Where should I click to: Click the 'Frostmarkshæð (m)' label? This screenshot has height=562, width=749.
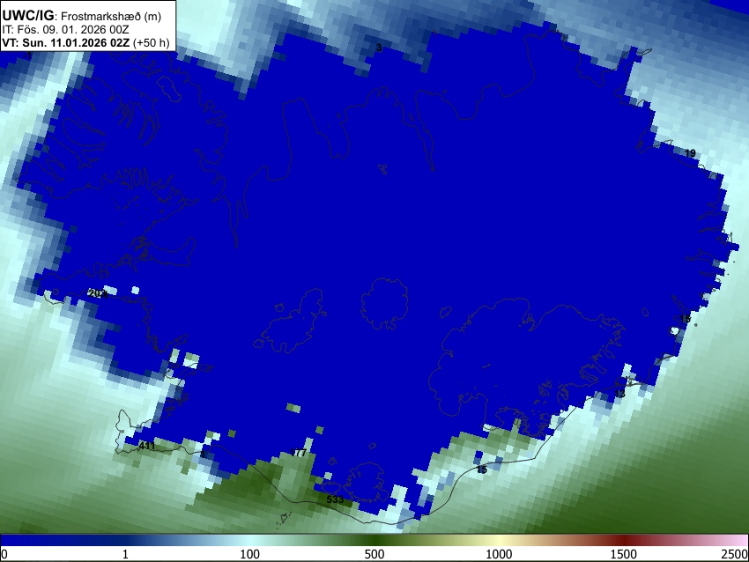(111, 17)
